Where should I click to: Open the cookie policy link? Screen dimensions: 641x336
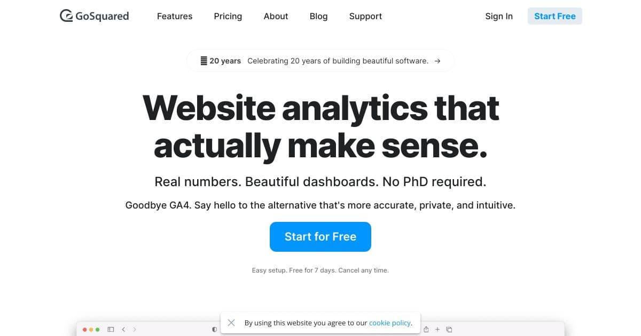coord(390,323)
